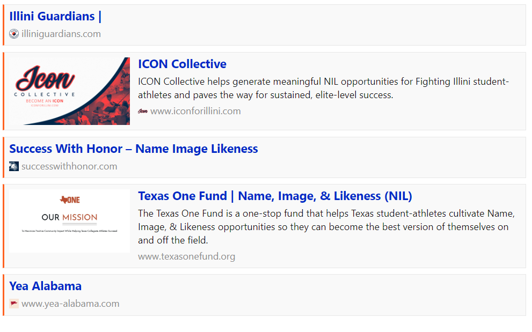Image resolution: width=532 pixels, height=332 pixels.
Task: Click the successwithhonor.com URL text
Action: coord(69,166)
